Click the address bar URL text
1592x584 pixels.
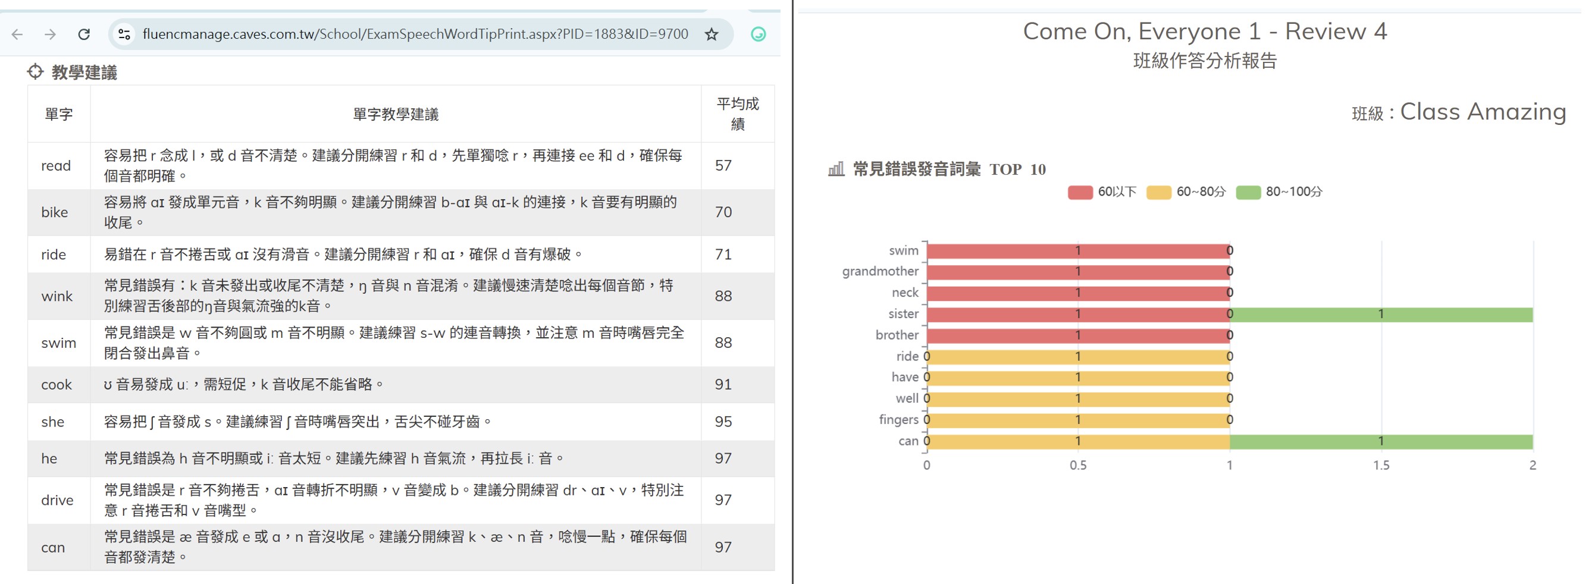(x=415, y=34)
